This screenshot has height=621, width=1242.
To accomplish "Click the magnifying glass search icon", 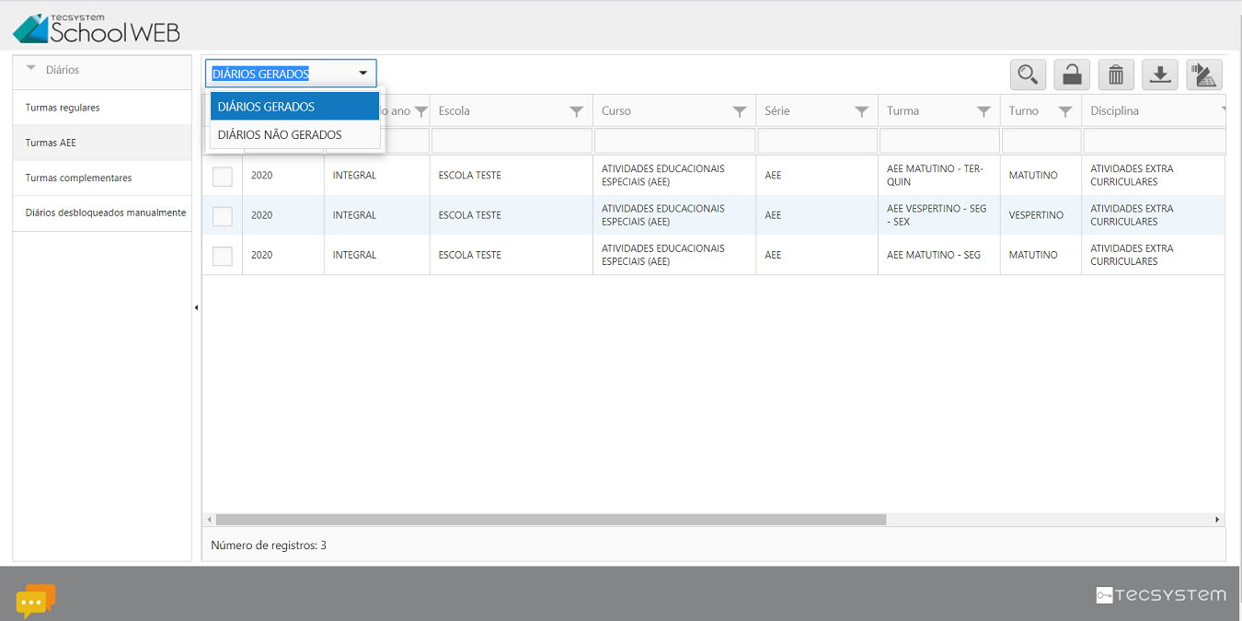I will pos(1027,75).
